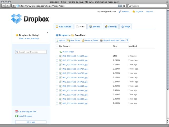This screenshot has height=127, width=169.
Task: Click image icon of IMG_20110103-164817.jpg
Action: tap(60, 86)
